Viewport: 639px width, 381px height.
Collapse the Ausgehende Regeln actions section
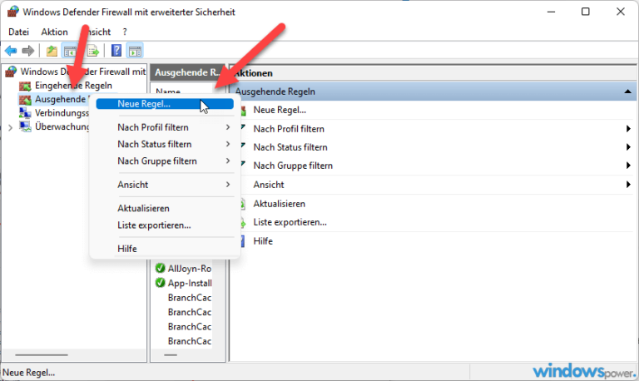pos(628,92)
